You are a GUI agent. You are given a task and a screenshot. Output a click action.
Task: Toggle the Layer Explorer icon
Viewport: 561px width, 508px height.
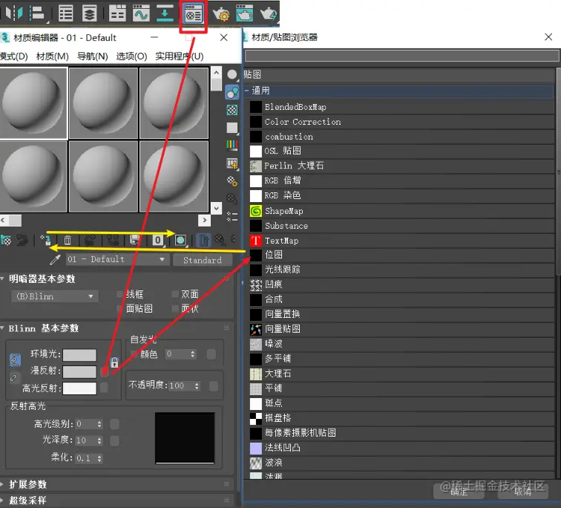tap(90, 13)
